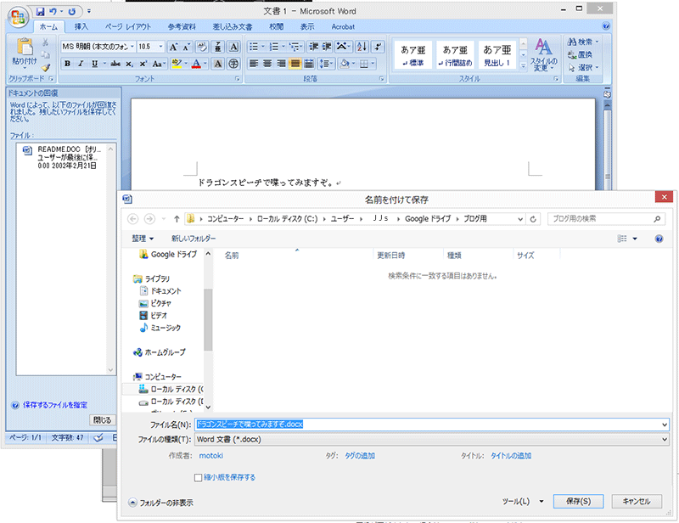Click the Save (S) button
Image resolution: width=679 pixels, height=523 pixels.
coord(578,501)
